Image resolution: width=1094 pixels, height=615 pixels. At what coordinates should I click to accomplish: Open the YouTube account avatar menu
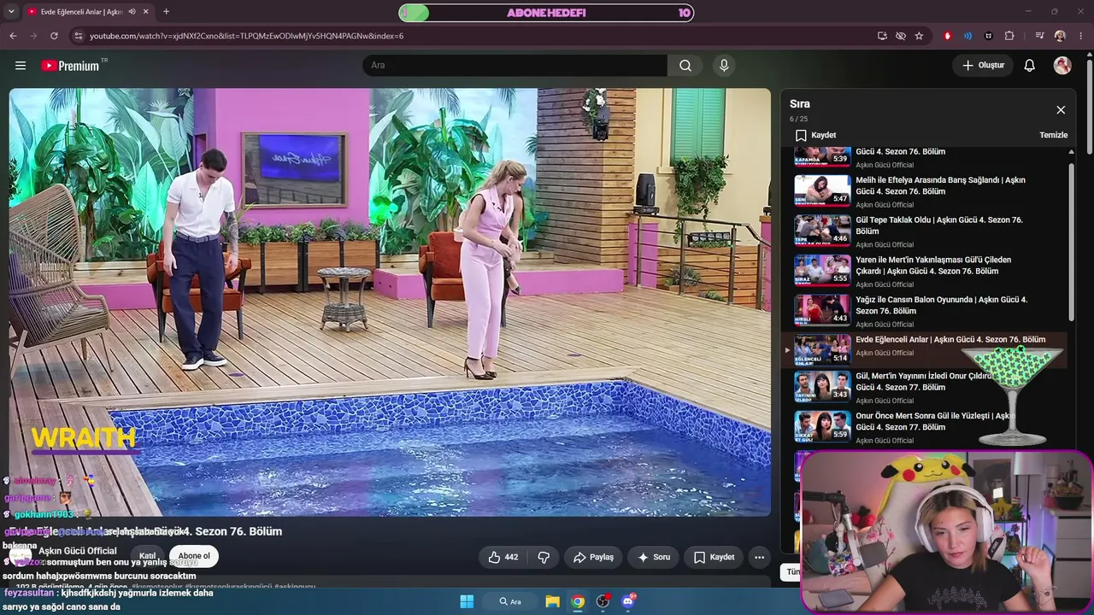(1062, 66)
